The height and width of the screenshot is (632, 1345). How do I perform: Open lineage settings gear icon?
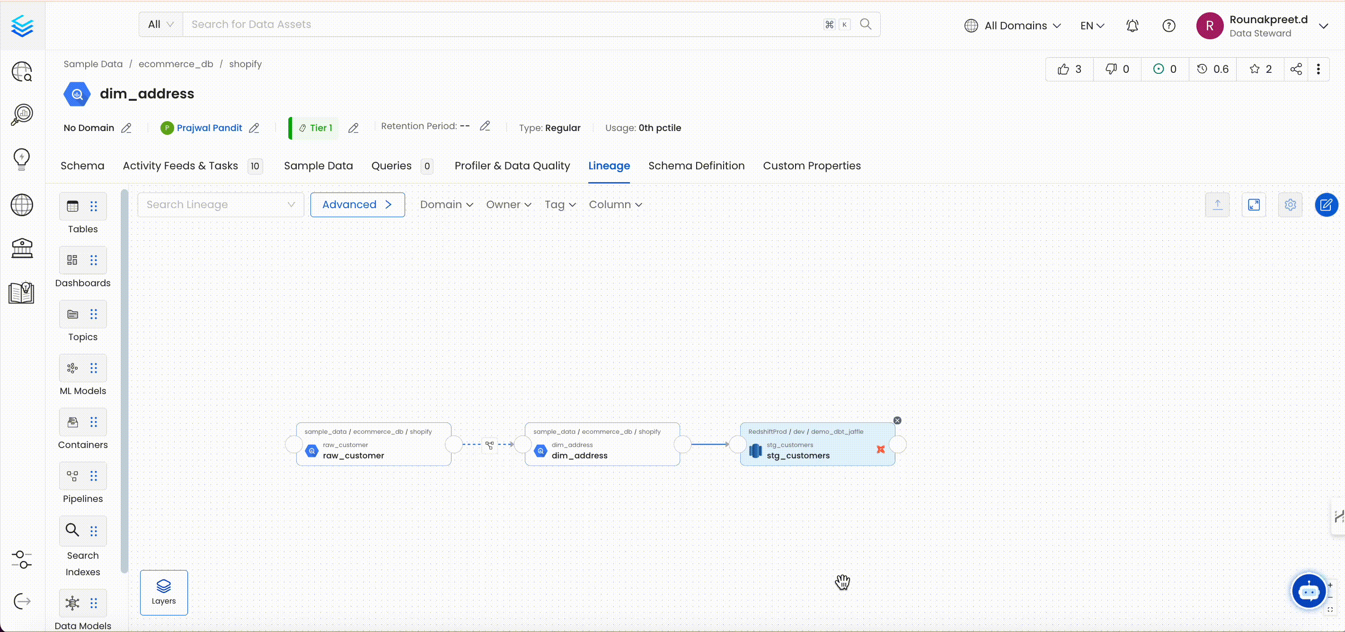[x=1290, y=204]
